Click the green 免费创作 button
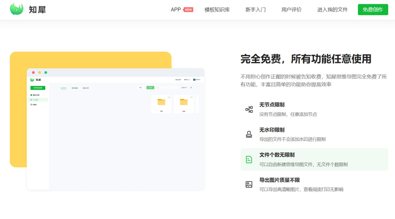Image resolution: width=395 pixels, height=219 pixels. point(373,9)
